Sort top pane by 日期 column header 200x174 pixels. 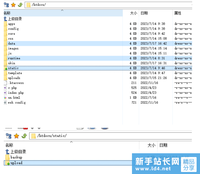156,13
